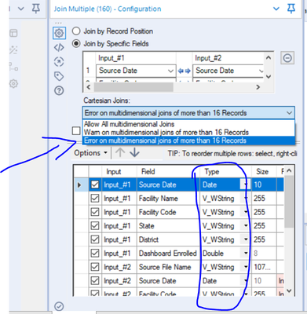Click the Field column header

click(x=168, y=172)
